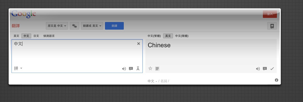Click the Google logo
Screen dimensions: 303x102
click(23, 14)
